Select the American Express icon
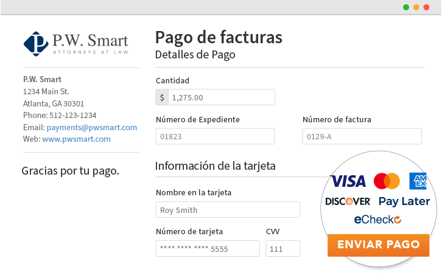Image resolution: width=442 pixels, height=275 pixels. point(418,181)
